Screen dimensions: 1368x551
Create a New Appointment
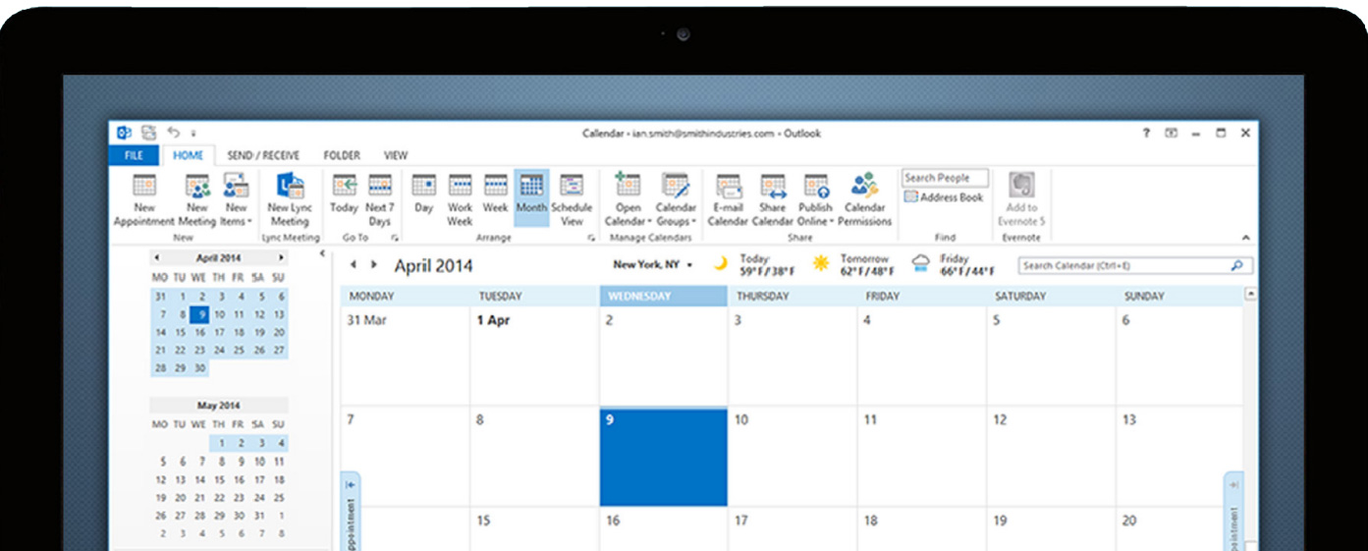tap(144, 200)
